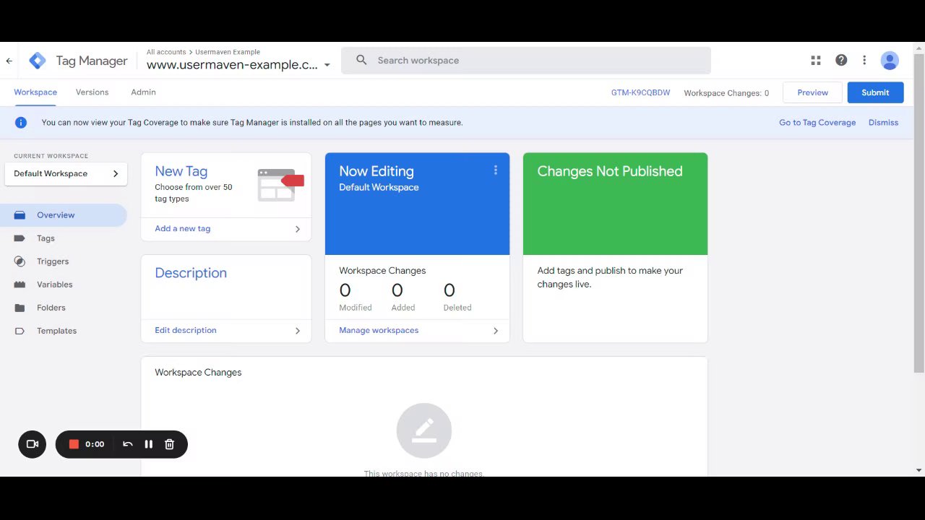Click the scrollbar down arrow at bottom right
This screenshot has height=520, width=925.
pyautogui.click(x=918, y=470)
